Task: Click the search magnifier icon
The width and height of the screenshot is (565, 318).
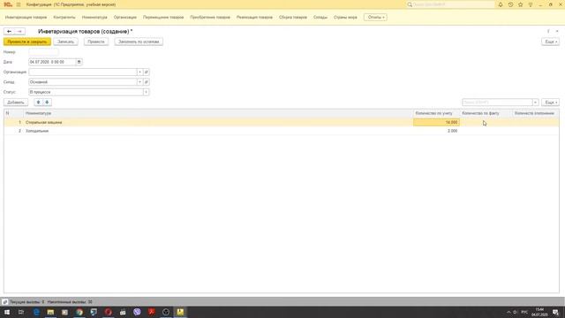Action: pyautogui.click(x=410, y=4)
